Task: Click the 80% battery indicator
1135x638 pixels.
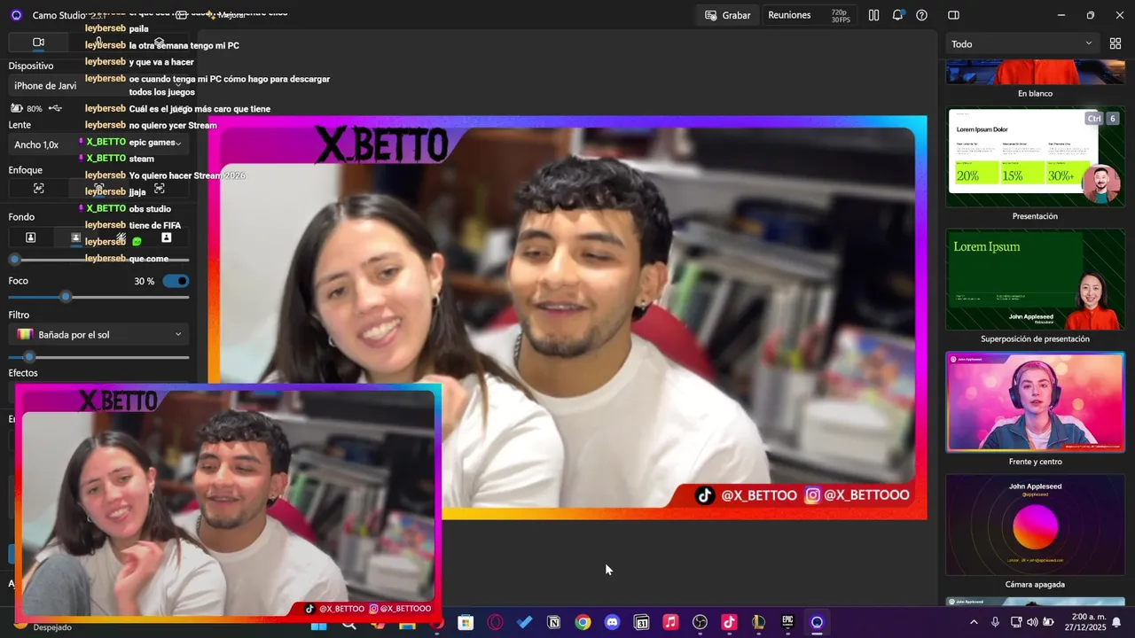Action: pos(27,108)
